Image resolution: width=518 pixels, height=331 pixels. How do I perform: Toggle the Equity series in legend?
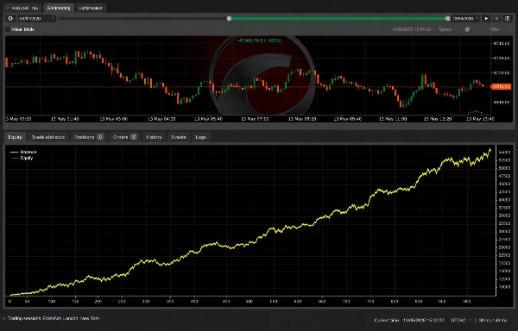tap(22, 158)
